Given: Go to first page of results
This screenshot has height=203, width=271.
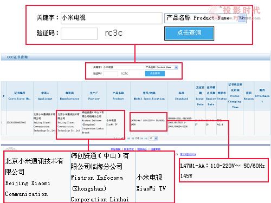Looking at the screenshot, I should click(128, 138).
